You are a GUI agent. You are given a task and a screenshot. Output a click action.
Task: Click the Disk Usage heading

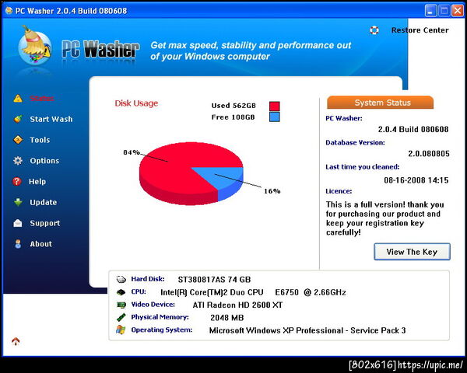(x=136, y=103)
